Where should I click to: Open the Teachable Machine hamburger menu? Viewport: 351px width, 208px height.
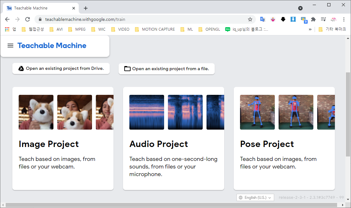tap(10, 46)
